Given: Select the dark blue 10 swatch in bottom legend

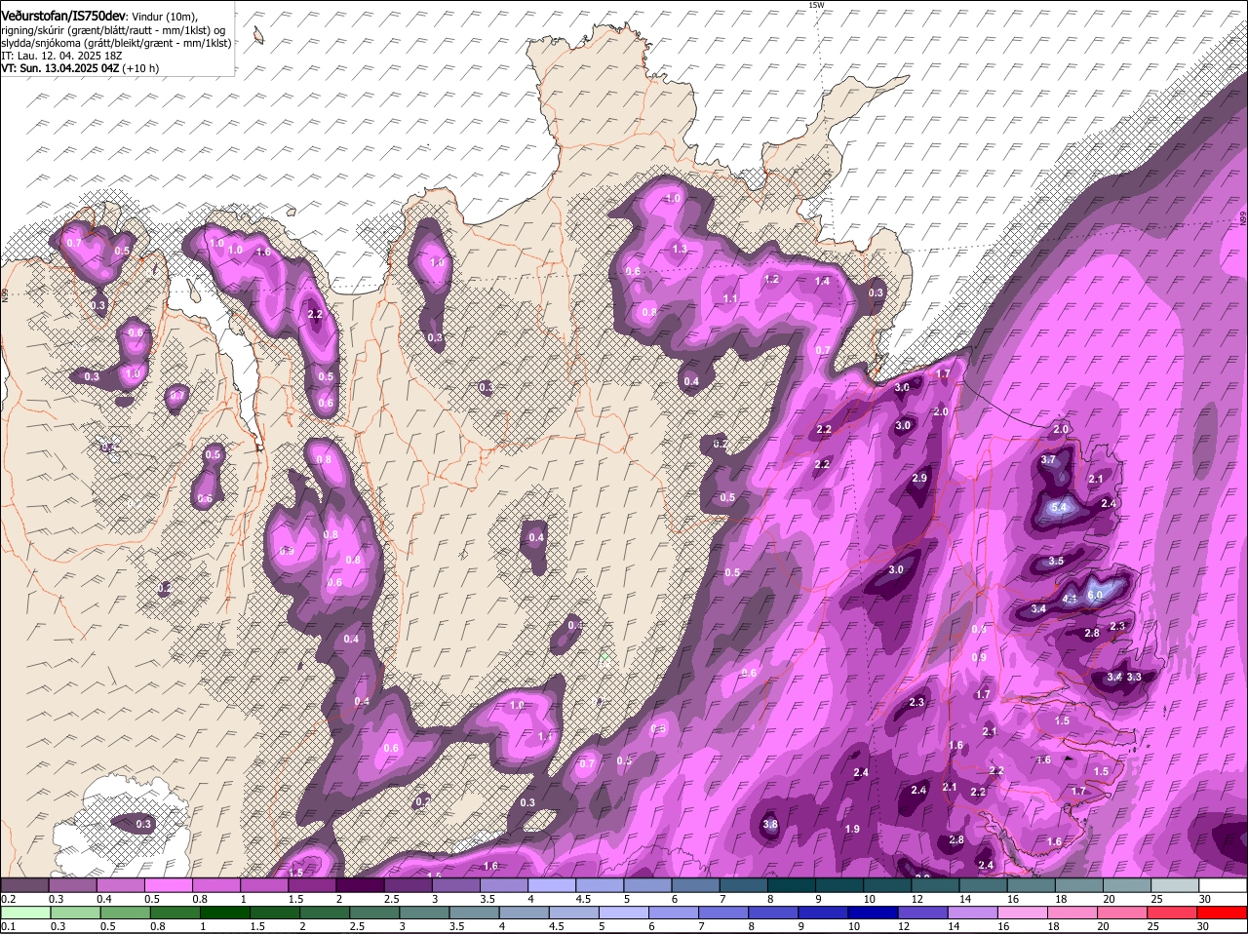Looking at the screenshot, I should tap(875, 912).
